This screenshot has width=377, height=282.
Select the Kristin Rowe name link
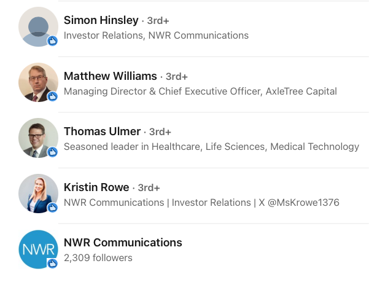[96, 187]
